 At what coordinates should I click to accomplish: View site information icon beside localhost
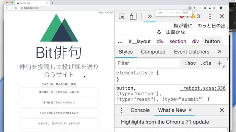tap(22, 8)
